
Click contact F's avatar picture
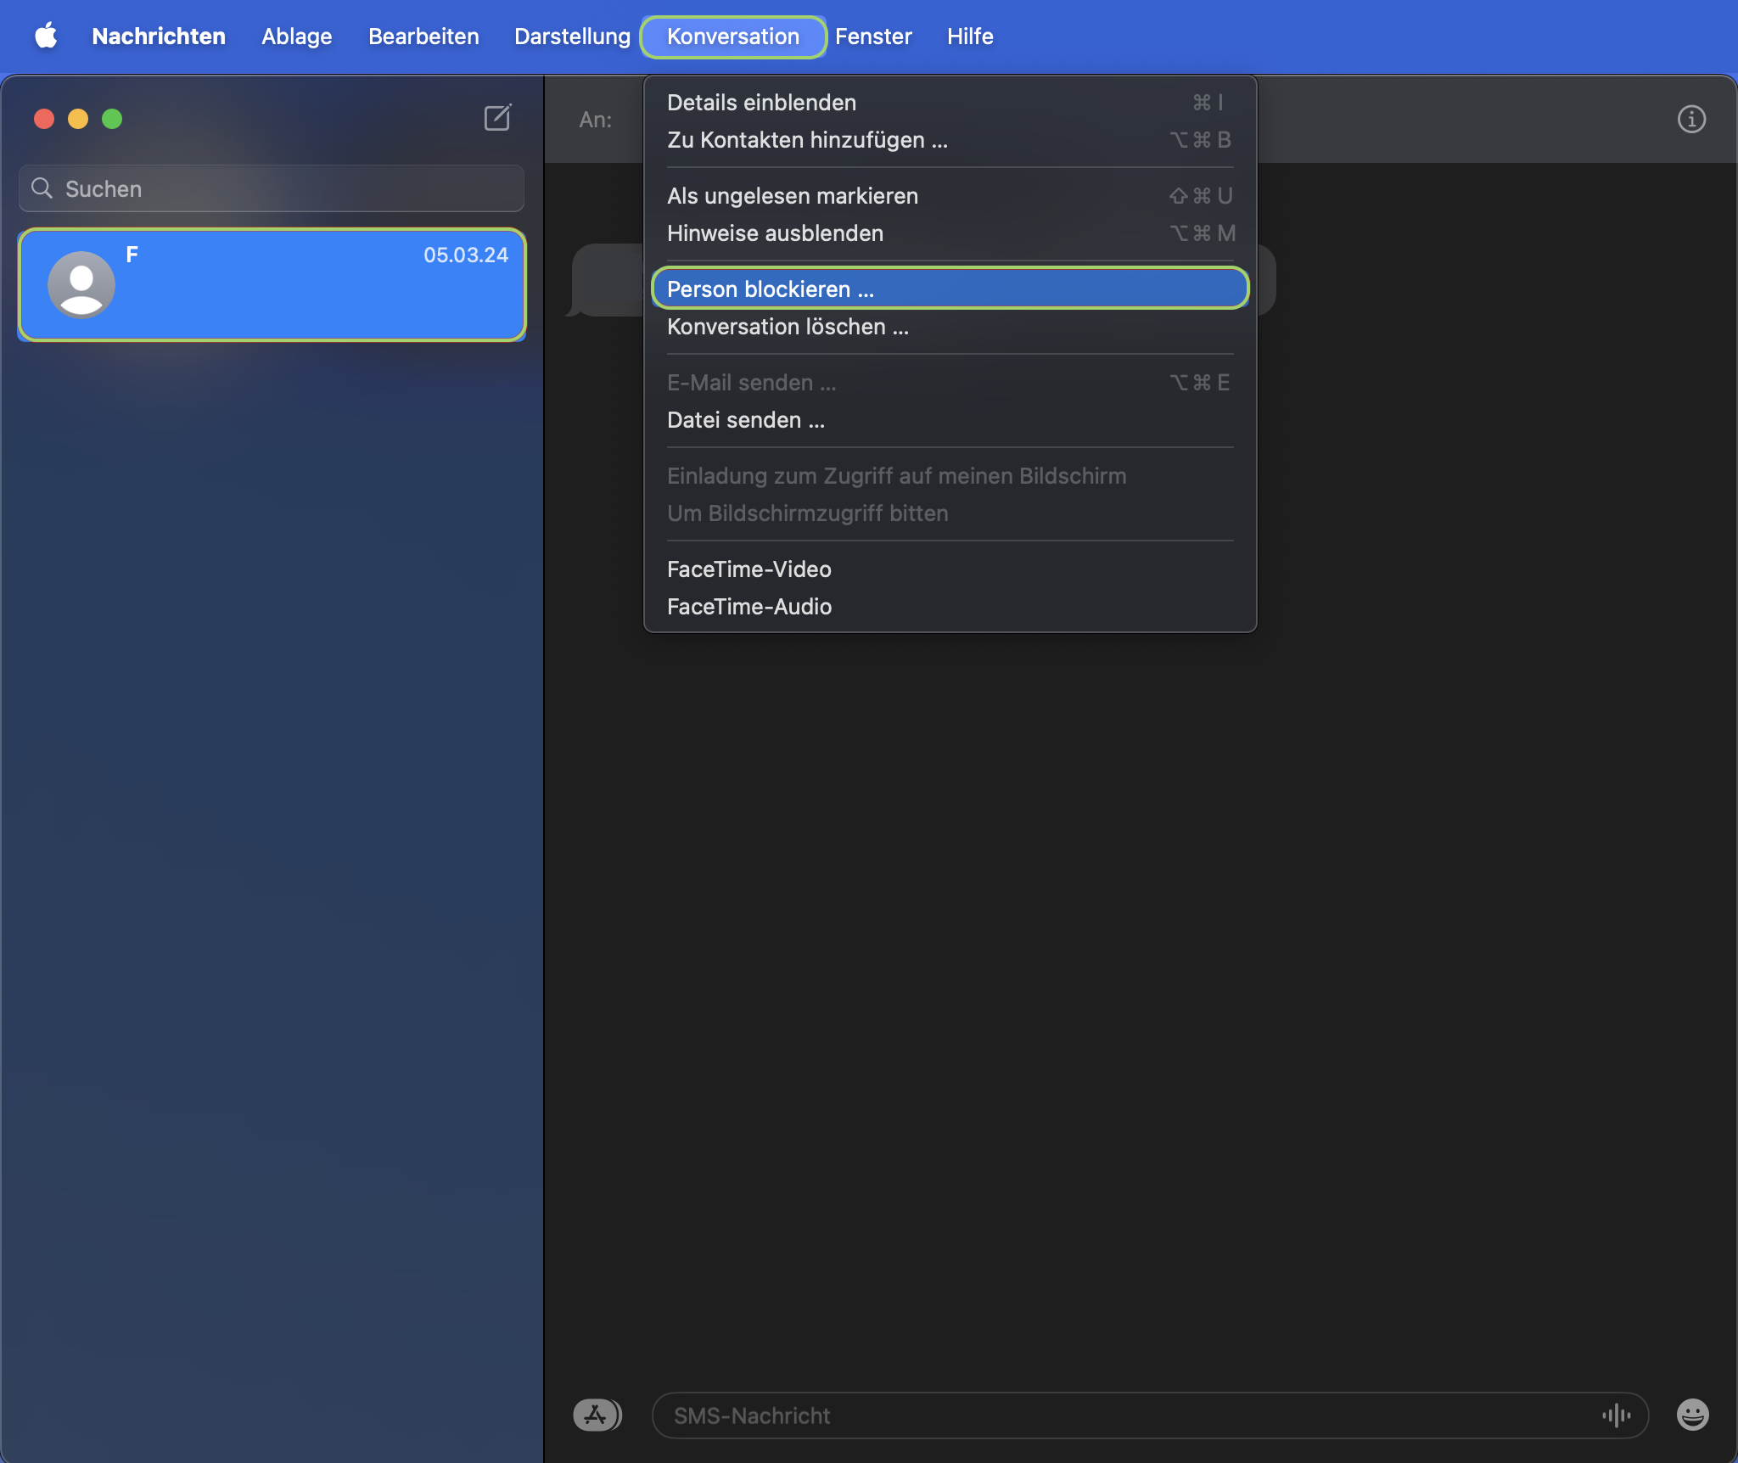click(x=81, y=284)
